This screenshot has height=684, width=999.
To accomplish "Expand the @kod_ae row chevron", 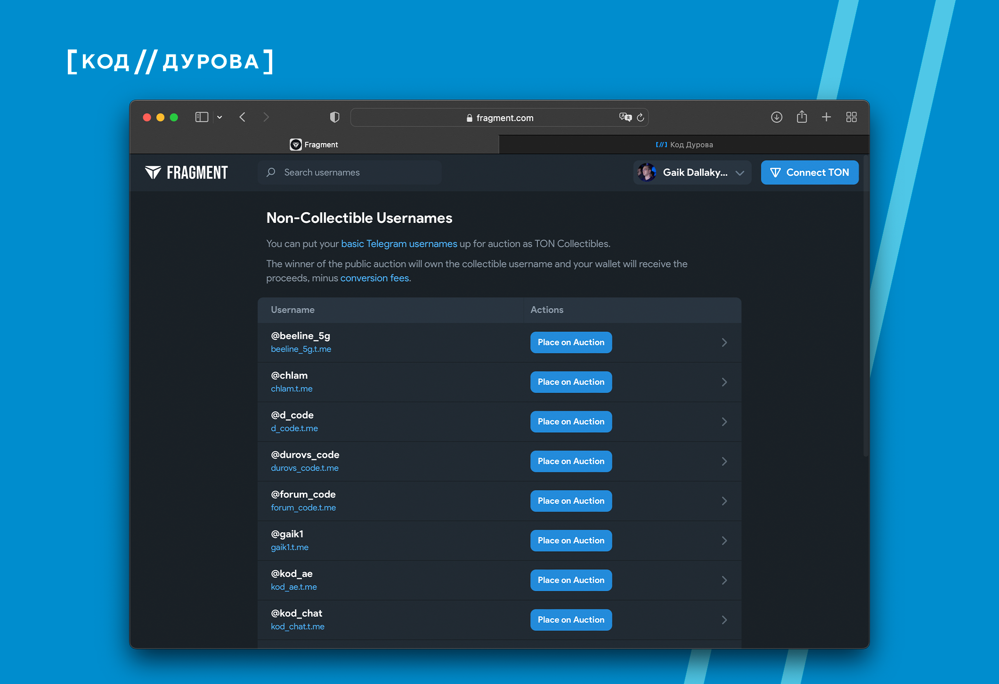I will [x=724, y=580].
